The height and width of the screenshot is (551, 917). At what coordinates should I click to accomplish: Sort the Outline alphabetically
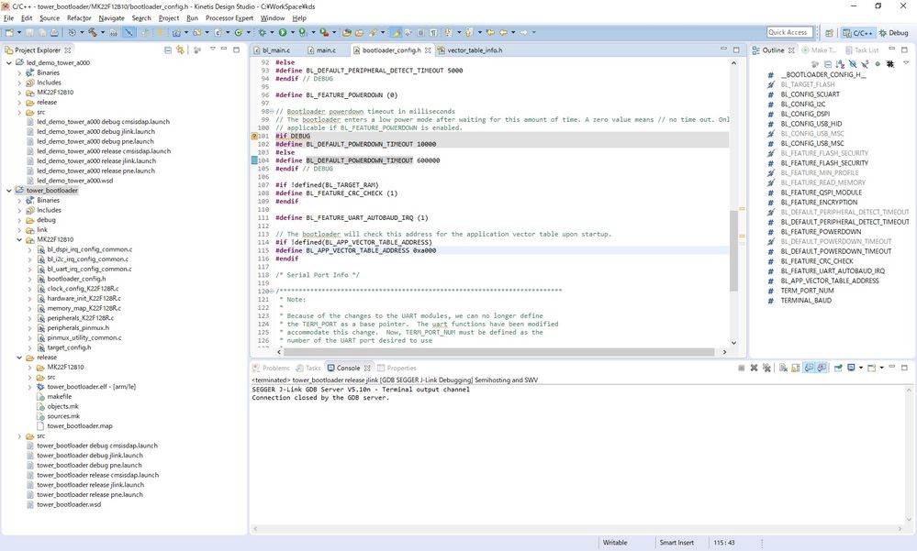pos(841,63)
